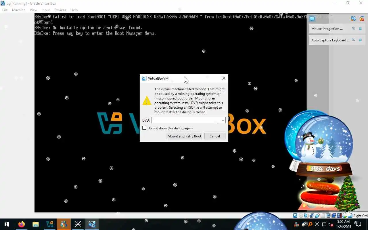The image size is (368, 230).
Task: Click the hard disk activity status icon
Action: 295,216
